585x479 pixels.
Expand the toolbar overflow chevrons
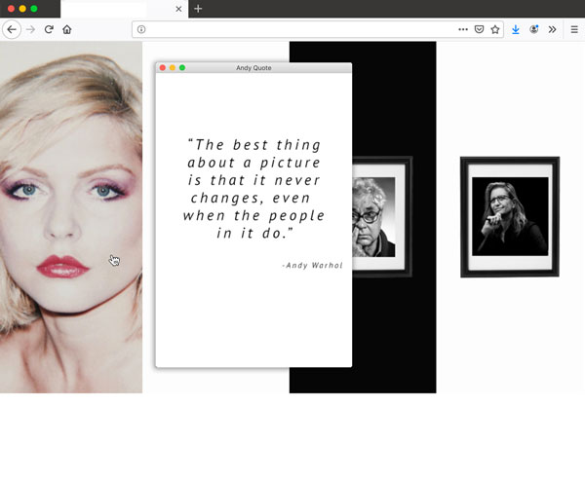pyautogui.click(x=552, y=29)
